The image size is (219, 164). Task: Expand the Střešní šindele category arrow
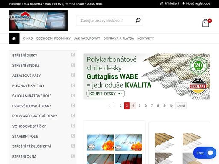(x=73, y=65)
